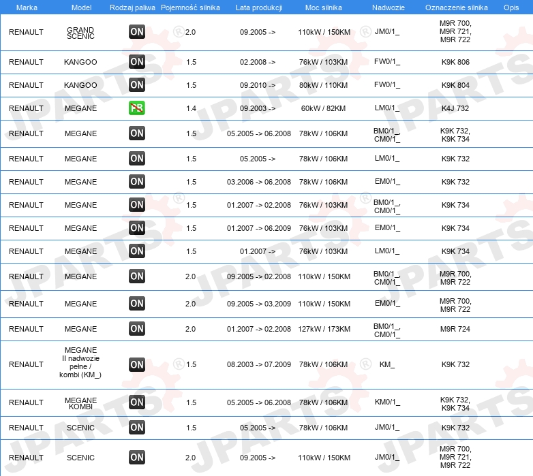
Task: Select the MEGANE II nadwozie pełne / kombi cell
Action: click(x=80, y=362)
